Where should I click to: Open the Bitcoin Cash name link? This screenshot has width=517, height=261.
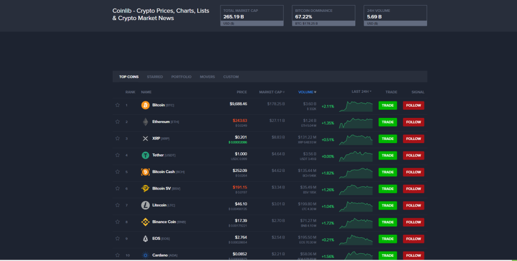point(163,172)
